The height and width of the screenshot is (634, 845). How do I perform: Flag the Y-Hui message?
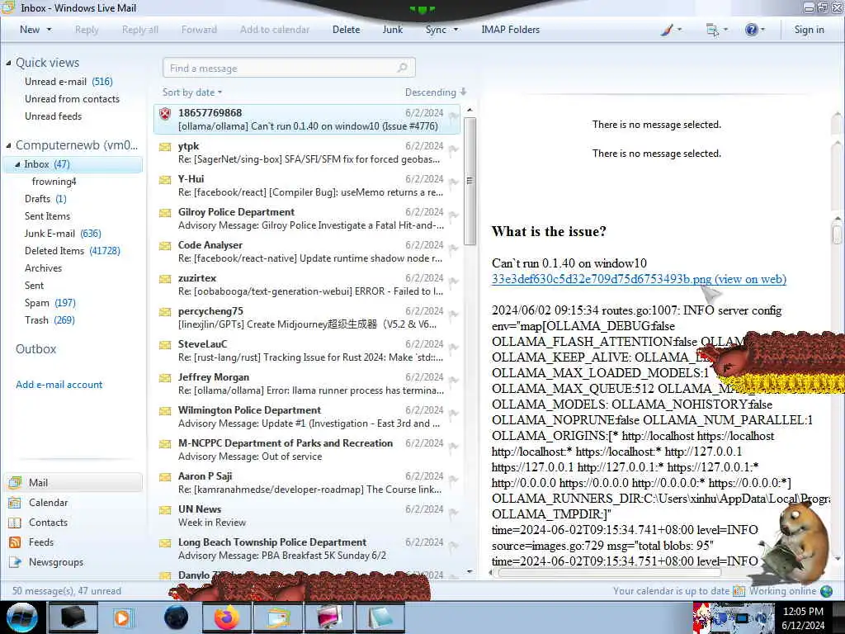point(453,182)
